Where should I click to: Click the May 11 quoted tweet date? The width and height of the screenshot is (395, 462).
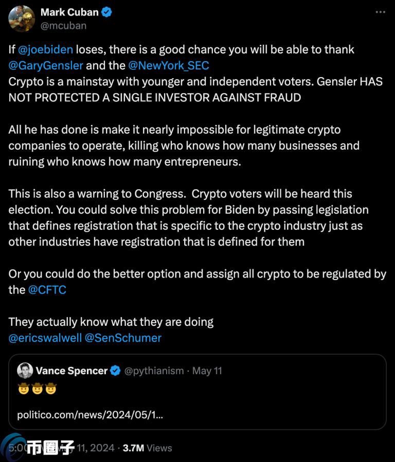tap(207, 371)
